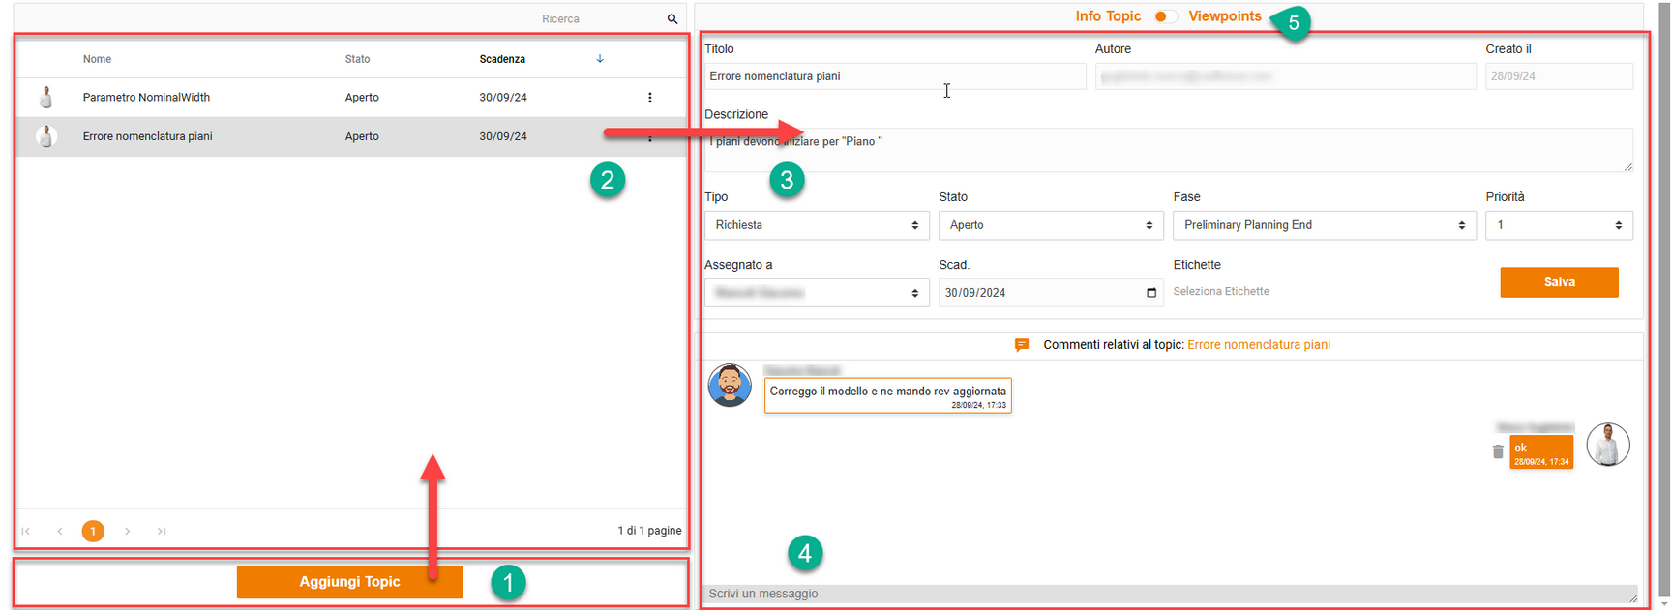Image resolution: width=1672 pixels, height=610 pixels.
Task: Click the avatar in the Errore nomenclatura piani row
Action: 45,136
